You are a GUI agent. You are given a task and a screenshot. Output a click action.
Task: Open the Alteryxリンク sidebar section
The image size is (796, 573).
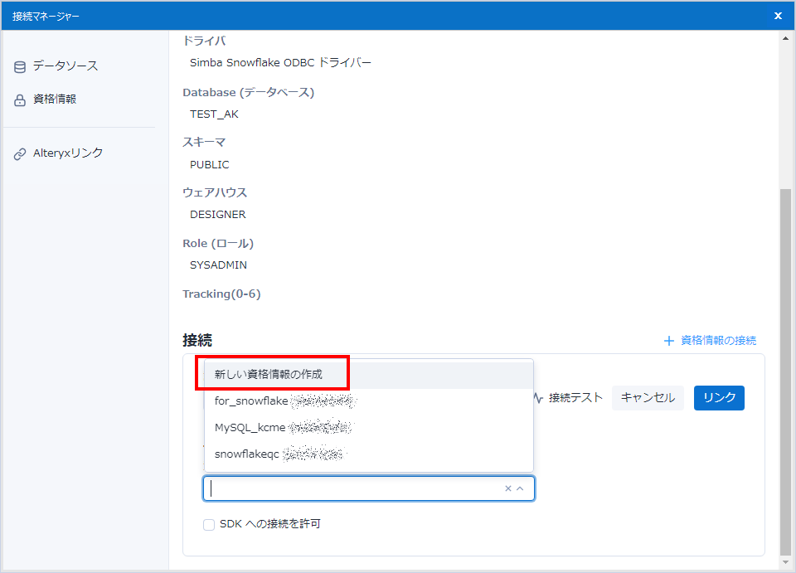point(68,153)
